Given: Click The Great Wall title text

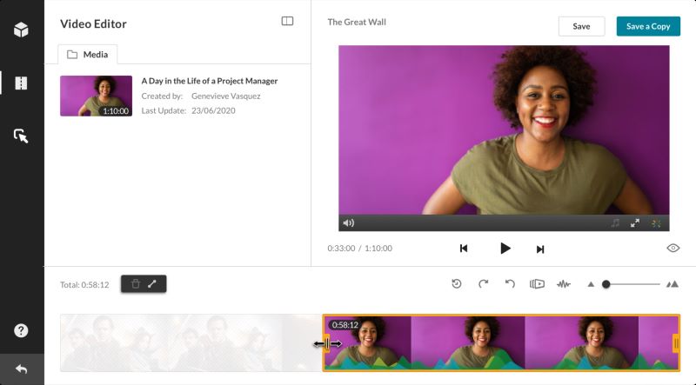Looking at the screenshot, I should tap(357, 23).
